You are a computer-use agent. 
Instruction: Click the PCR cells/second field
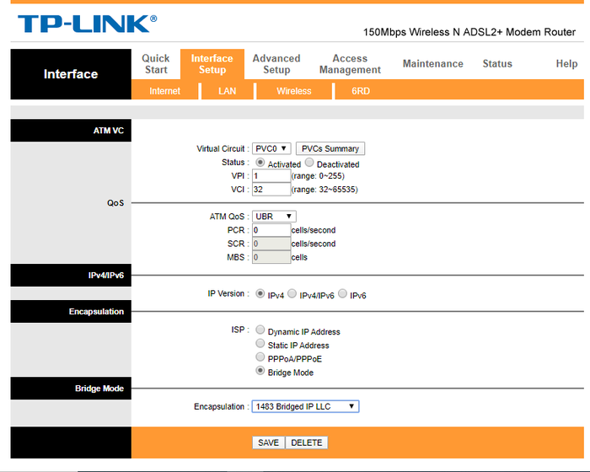(x=271, y=230)
